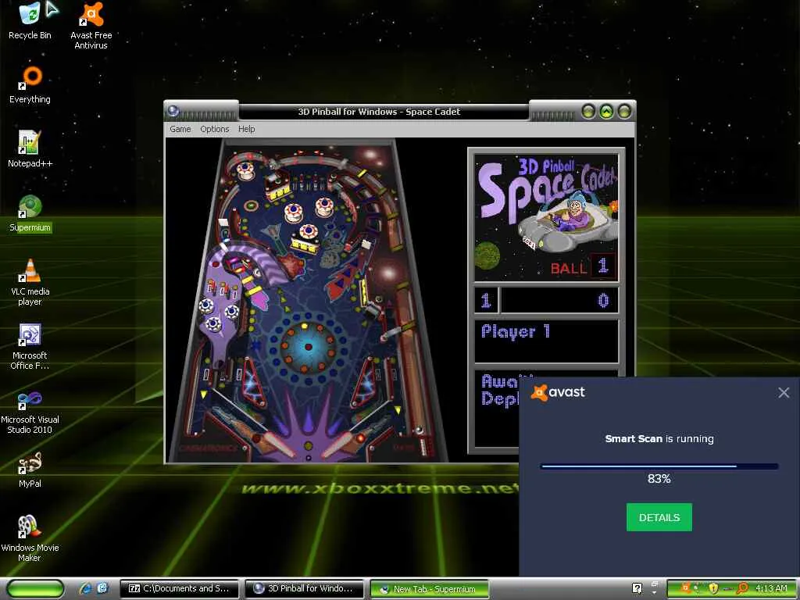Image resolution: width=800 pixels, height=600 pixels.
Task: Open the Game menu in Pinball
Action: click(x=180, y=129)
